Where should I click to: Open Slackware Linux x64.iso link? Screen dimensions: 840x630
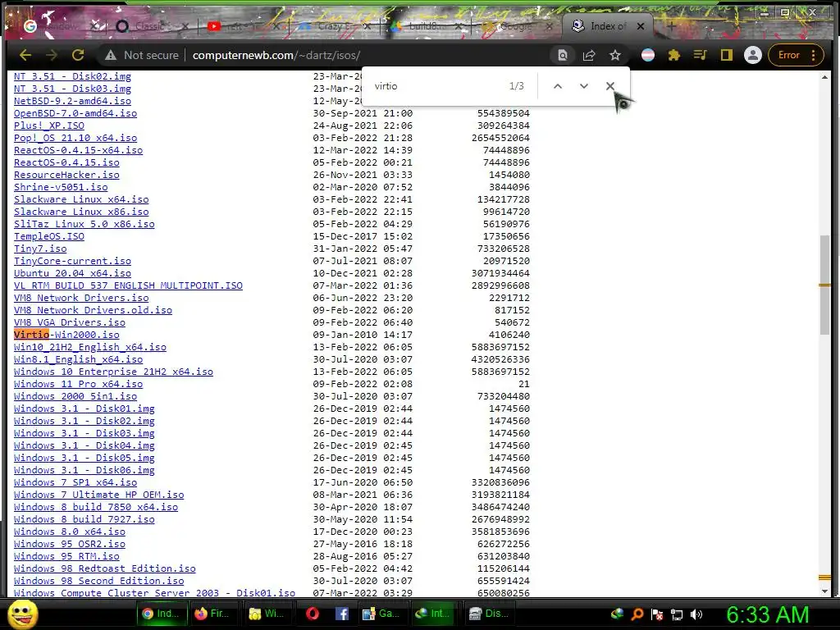pos(81,199)
